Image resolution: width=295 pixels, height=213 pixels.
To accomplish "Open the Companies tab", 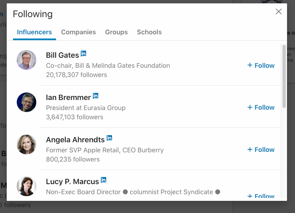I will [x=78, y=32].
